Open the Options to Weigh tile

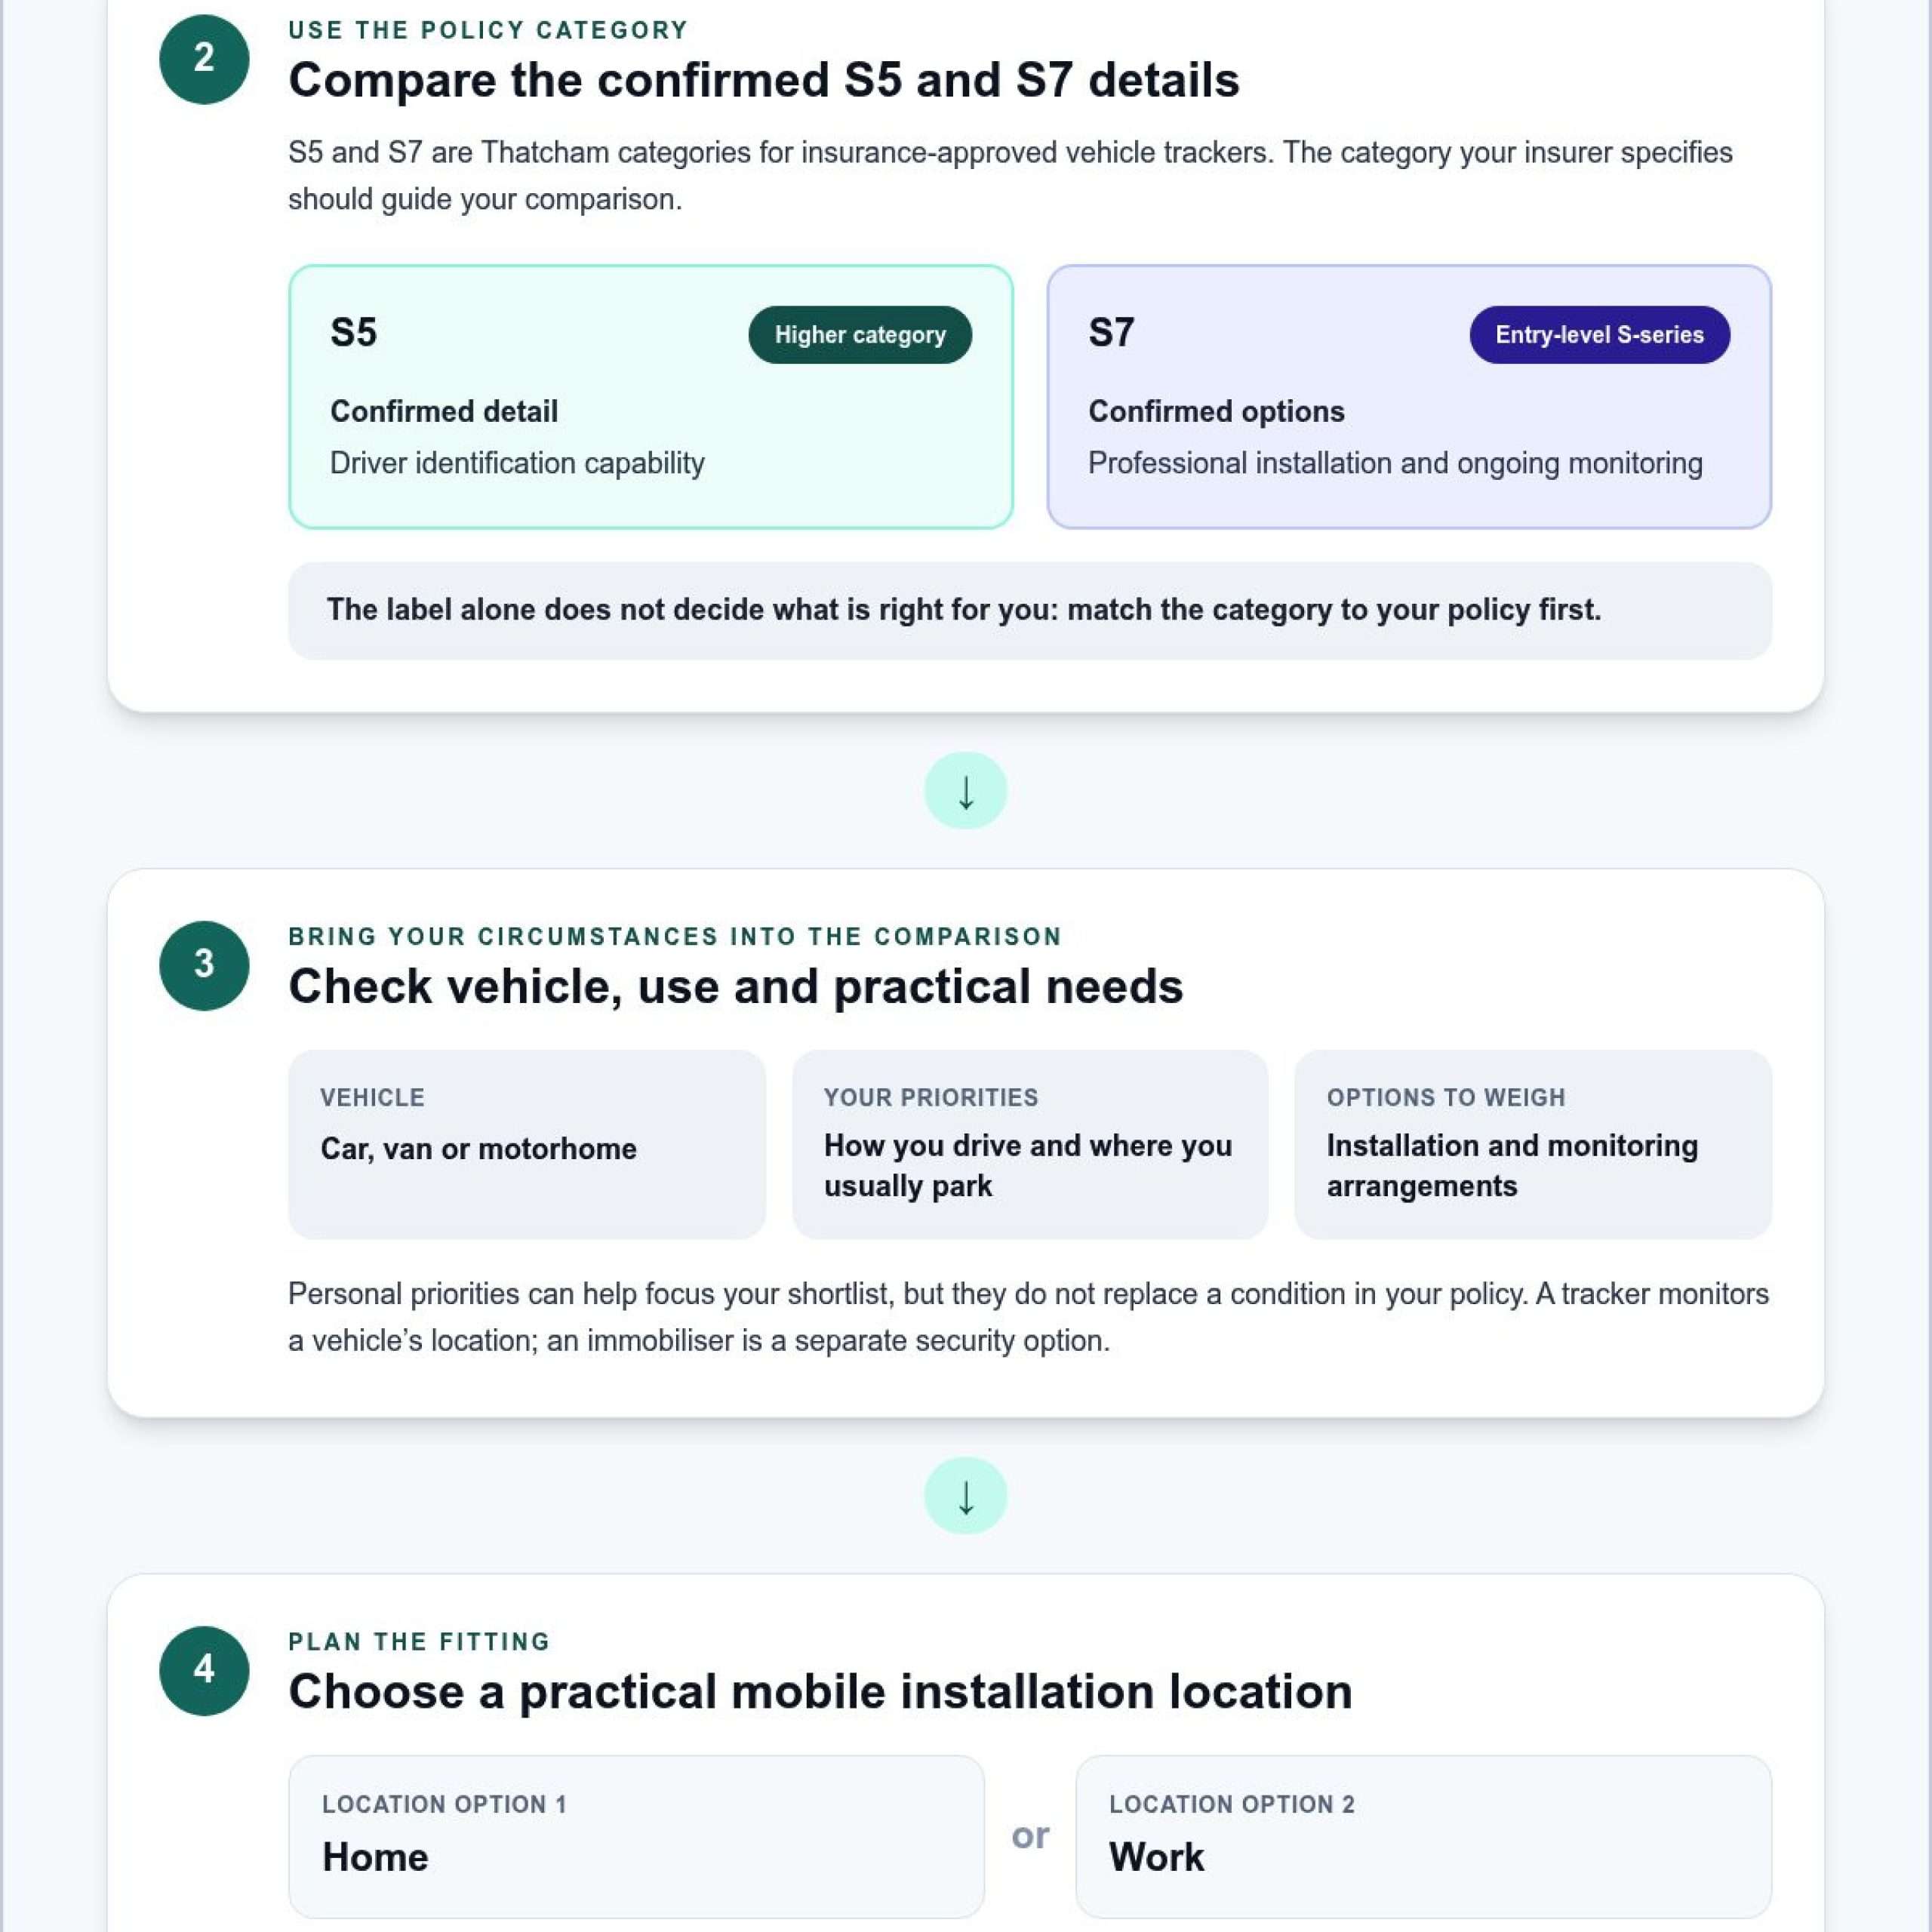click(1533, 1144)
